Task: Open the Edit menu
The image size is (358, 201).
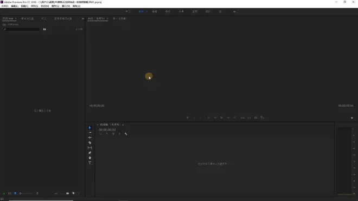Action: 15,6
